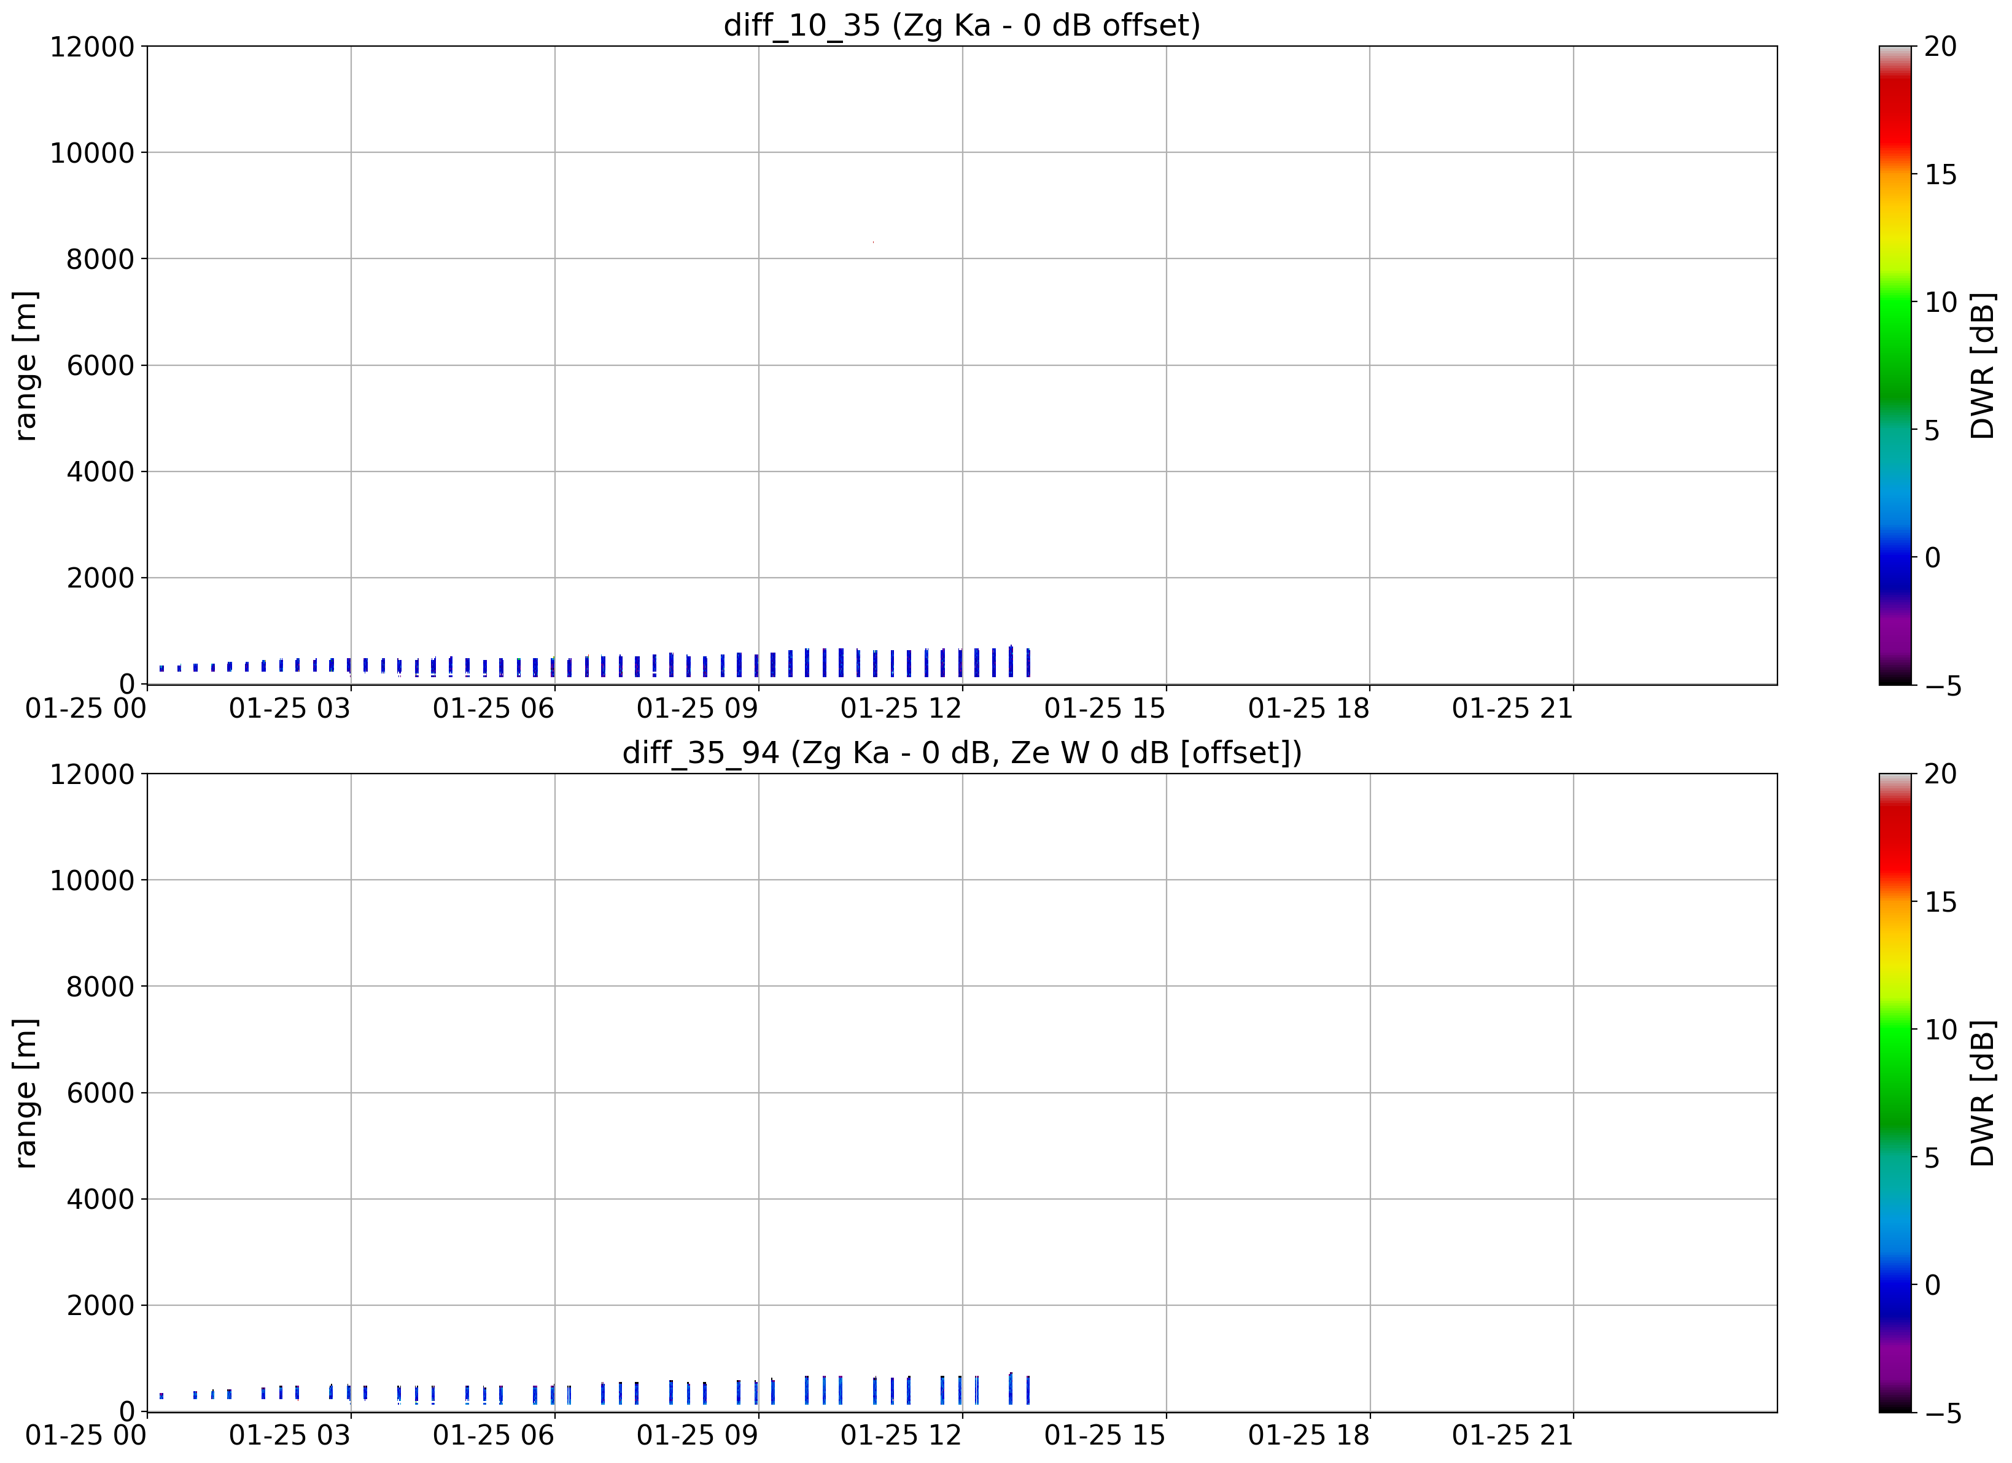Image resolution: width=2012 pixels, height=1463 pixels.
Task: Click y-tick '8000' on the diff_10_35 plot
Action: tap(100, 259)
